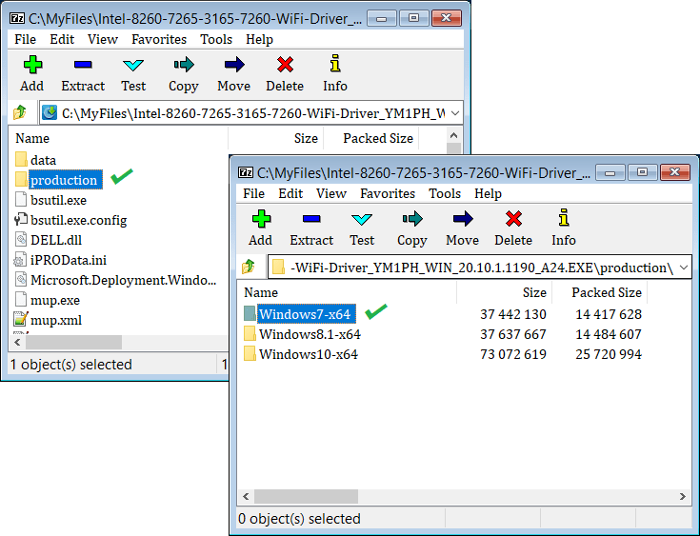Image resolution: width=700 pixels, height=536 pixels.
Task: Click horizontal scrollbar thumb in back window
Action: 73,343
